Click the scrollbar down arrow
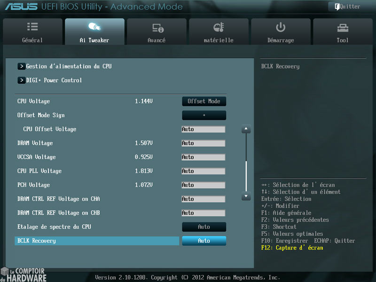 pos(246,196)
